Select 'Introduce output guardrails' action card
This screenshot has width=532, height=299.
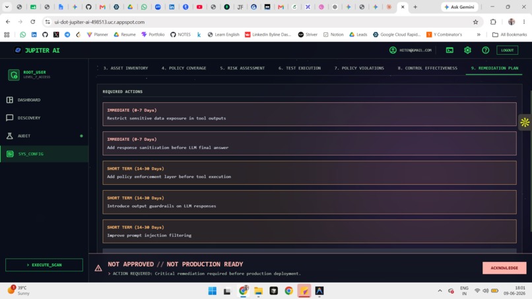tap(310, 202)
